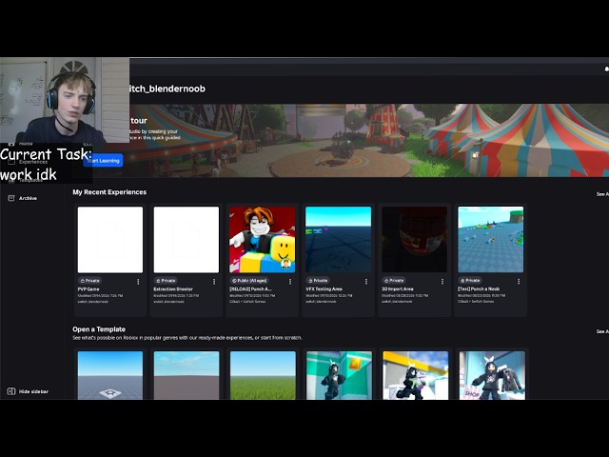This screenshot has height=457, width=609.
Task: Open the Archive section in the sidebar
Action: point(23,198)
